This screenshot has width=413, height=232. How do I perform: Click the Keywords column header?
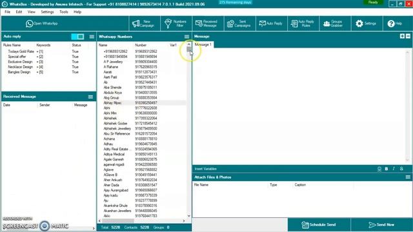(43, 45)
